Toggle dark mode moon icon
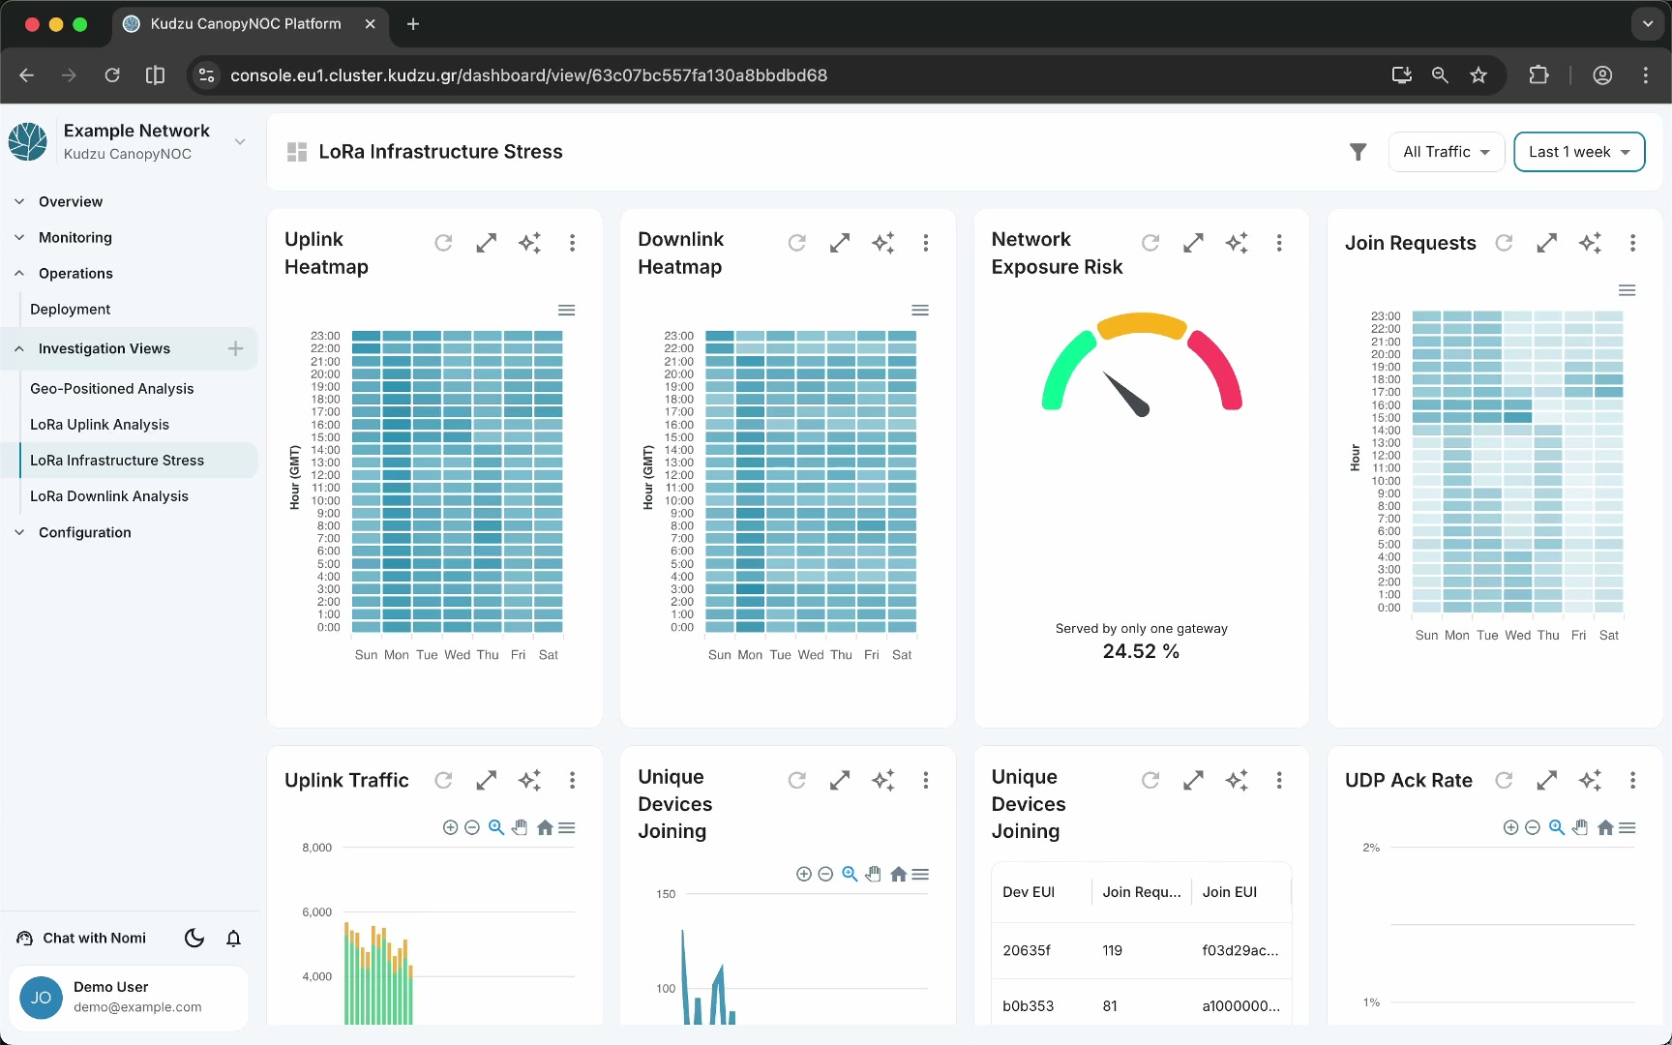This screenshot has height=1045, width=1672. [x=194, y=938]
